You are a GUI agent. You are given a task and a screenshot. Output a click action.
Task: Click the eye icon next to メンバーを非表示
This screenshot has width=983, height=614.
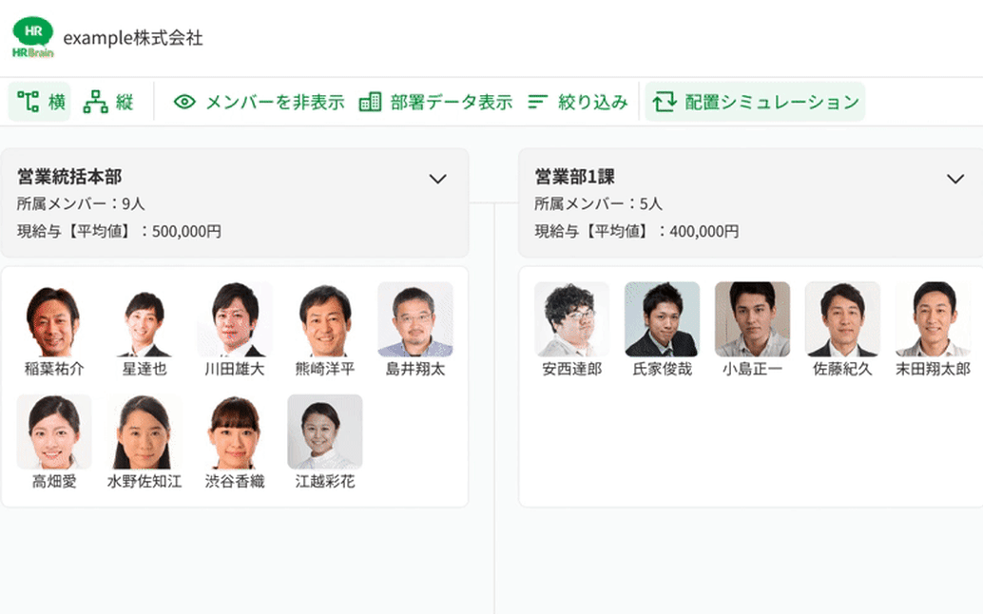coord(183,101)
